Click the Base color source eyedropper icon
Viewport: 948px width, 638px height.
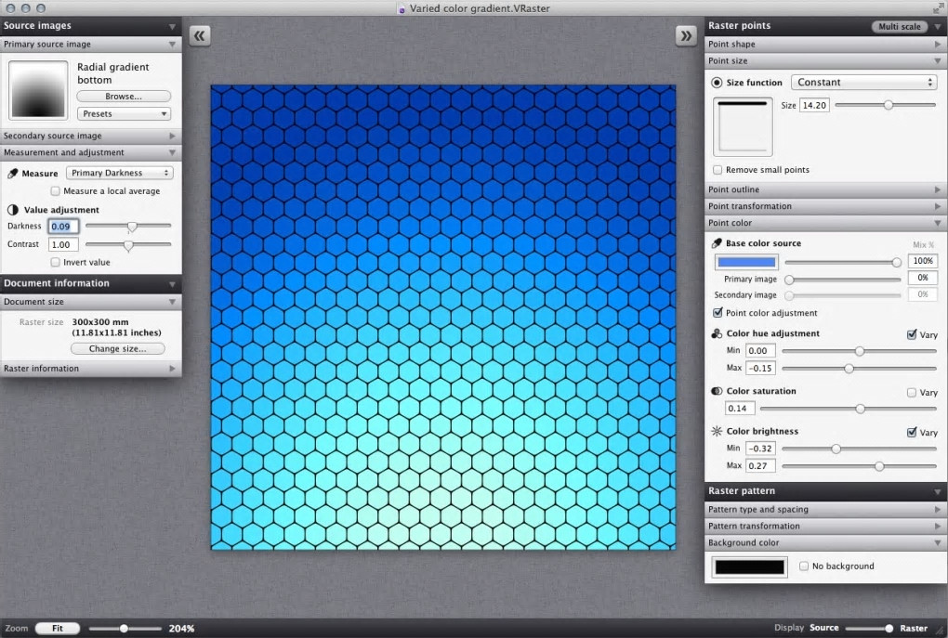[717, 243]
